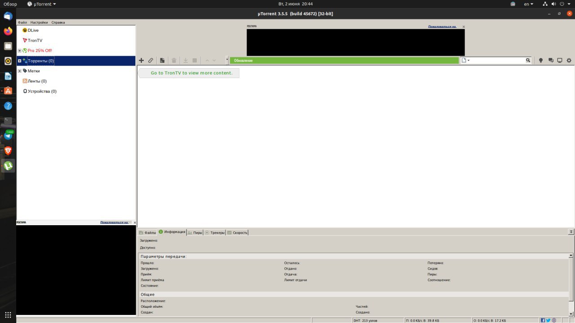575x323 pixels.
Task: Click Пожаловаться на link above top ad
Action: (x=442, y=26)
